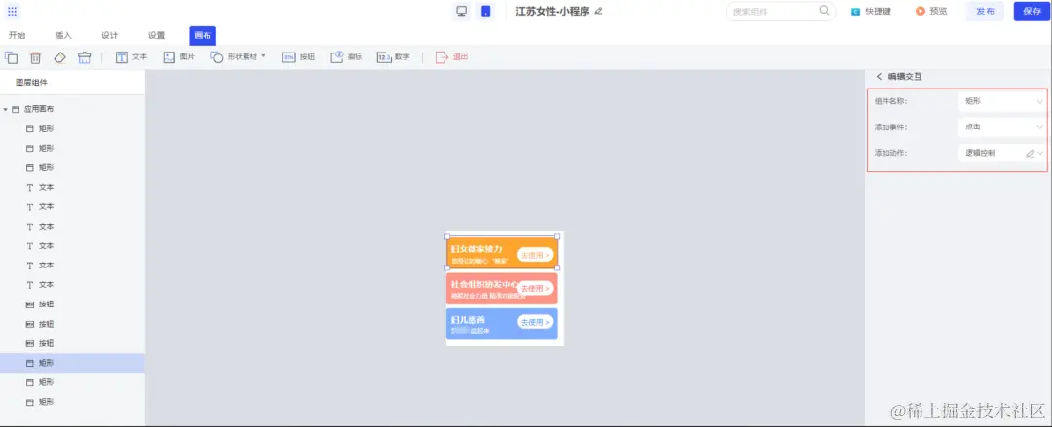Click the 图层组件 panel header

[x=31, y=83]
